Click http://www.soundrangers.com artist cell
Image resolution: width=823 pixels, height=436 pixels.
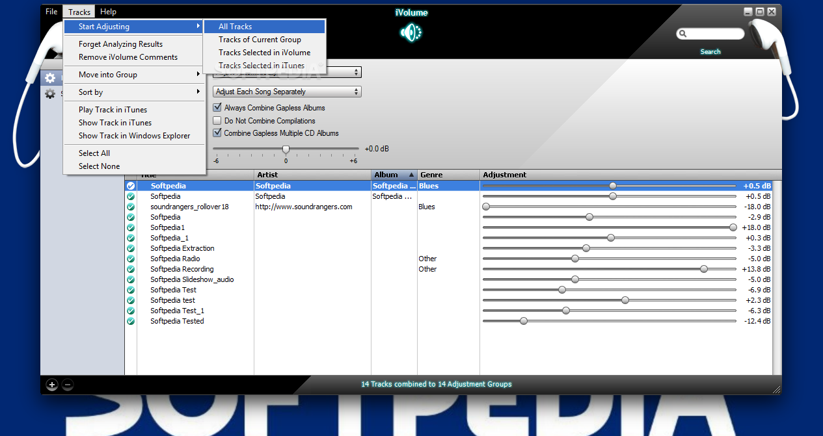click(x=304, y=207)
